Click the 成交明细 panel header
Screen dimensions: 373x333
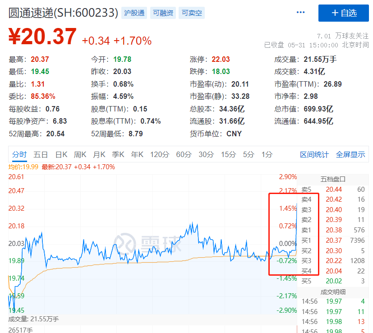pos(333,292)
